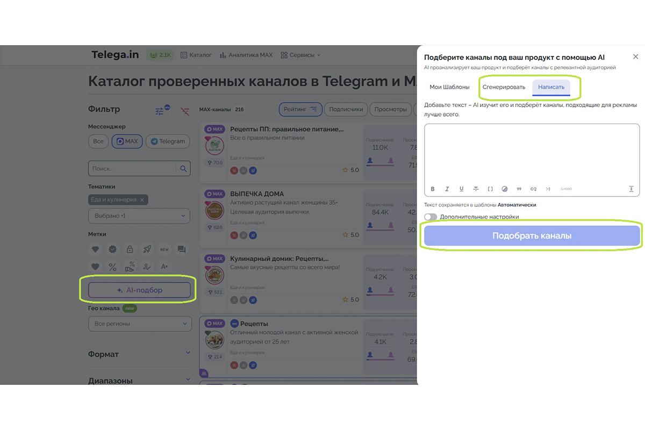Screen dimensions: 645x430
Task: Open the Мои Шаблоны tab
Action: [x=450, y=87]
